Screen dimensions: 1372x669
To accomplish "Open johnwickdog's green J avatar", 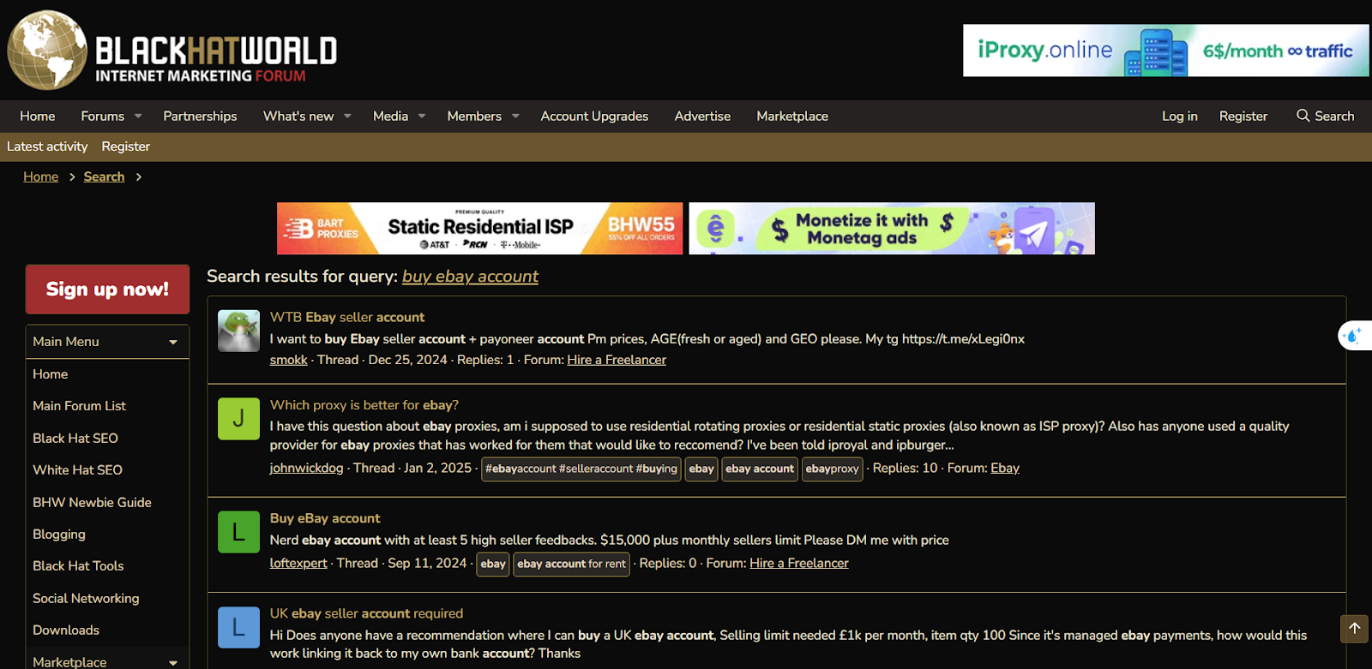I will [238, 419].
